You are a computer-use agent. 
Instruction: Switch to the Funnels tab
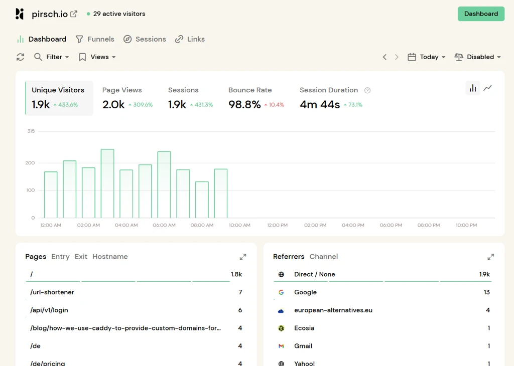(x=95, y=39)
